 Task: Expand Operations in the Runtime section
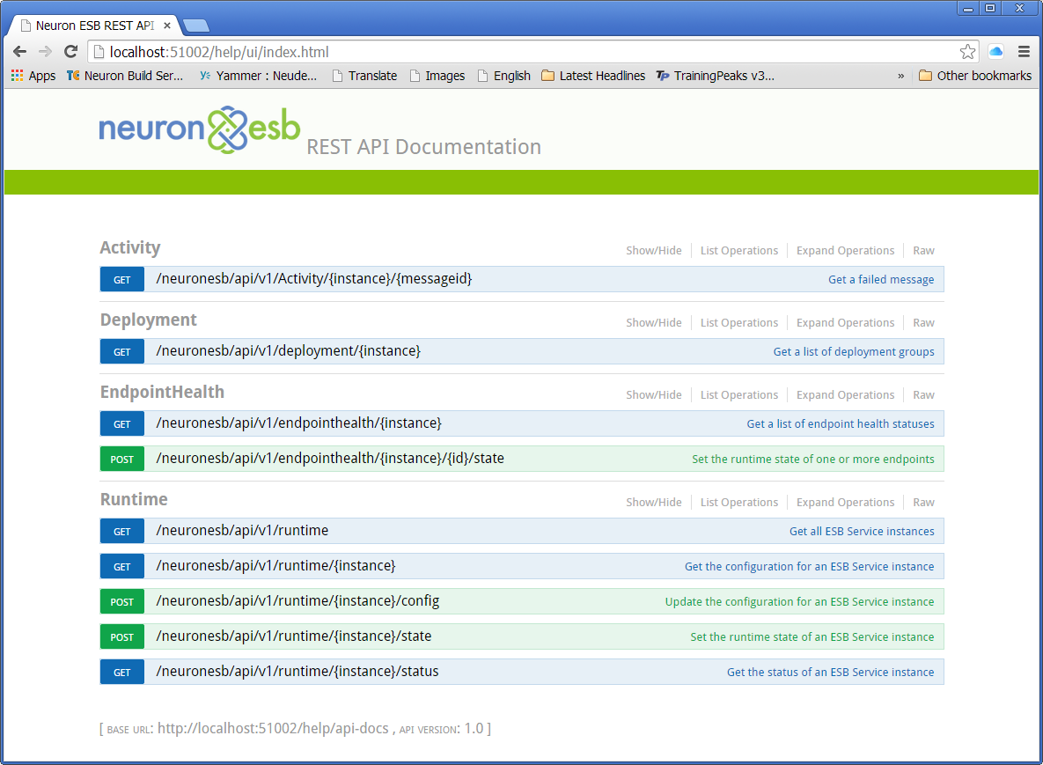846,503
